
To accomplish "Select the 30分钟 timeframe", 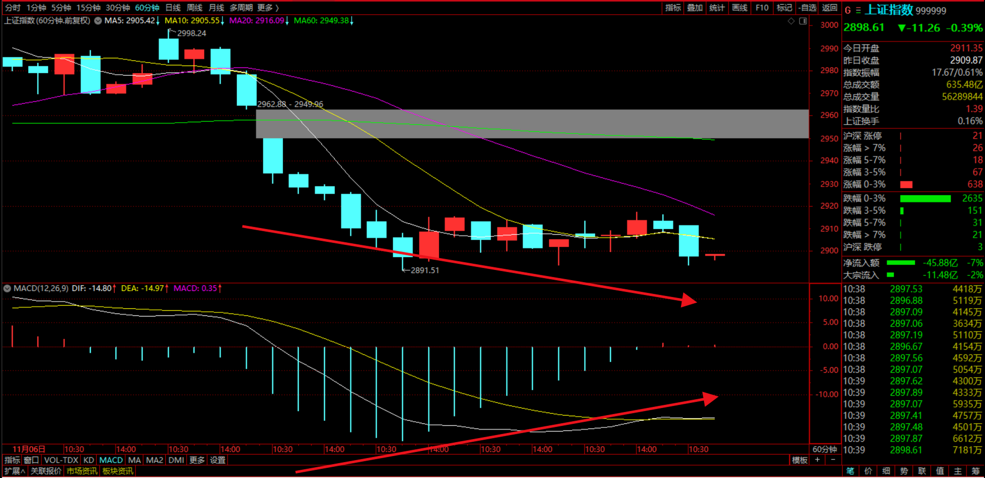I will coord(118,7).
